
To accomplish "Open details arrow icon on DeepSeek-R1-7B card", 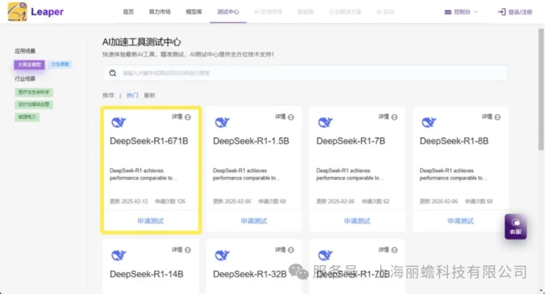I will pyautogui.click(x=394, y=117).
